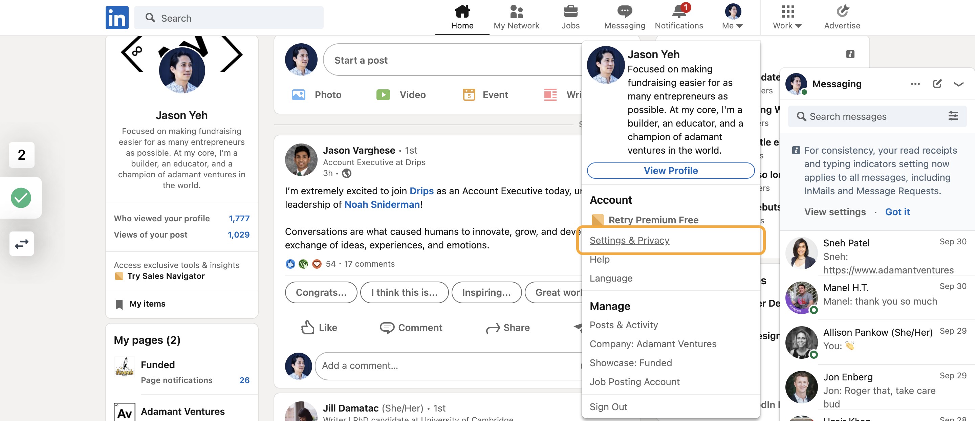Screen dimensions: 975x421
Task: Open Job Posting Account
Action: click(x=634, y=382)
